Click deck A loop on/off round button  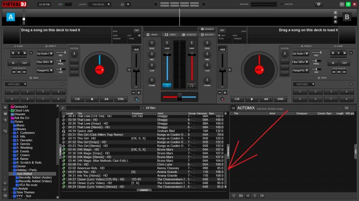tap(31, 53)
